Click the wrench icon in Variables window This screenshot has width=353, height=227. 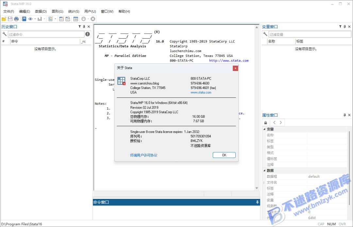[265, 34]
